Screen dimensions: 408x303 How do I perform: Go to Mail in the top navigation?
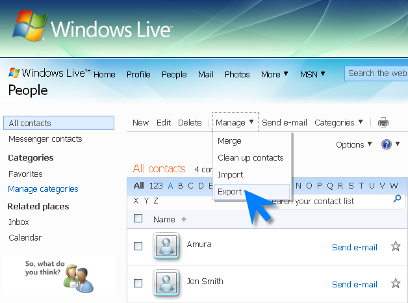[x=206, y=74]
